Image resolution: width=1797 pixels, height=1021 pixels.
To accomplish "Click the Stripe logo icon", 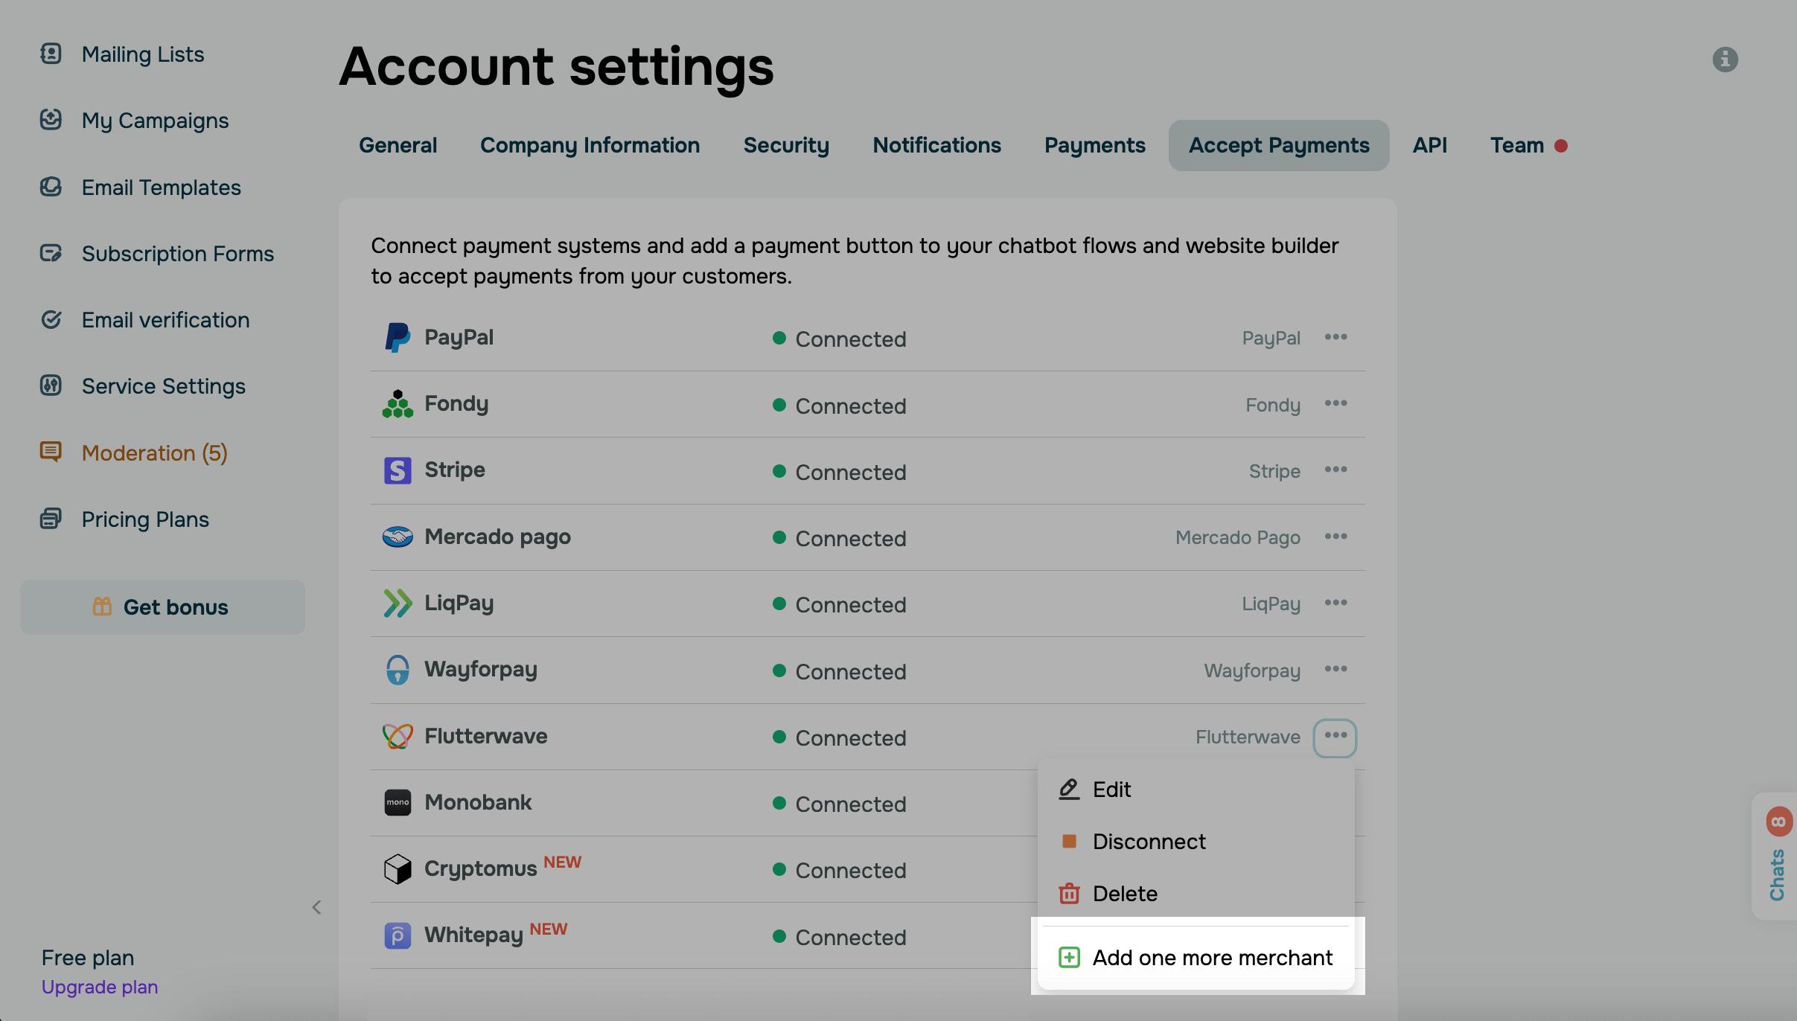I will tap(398, 470).
